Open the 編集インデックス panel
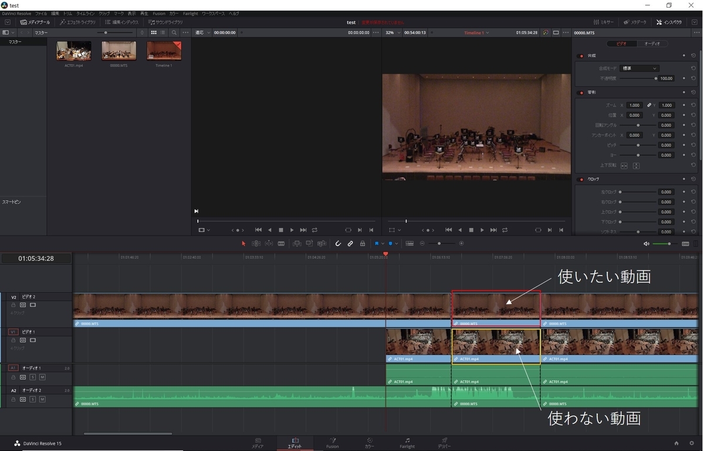This screenshot has width=704, height=451. (x=121, y=22)
